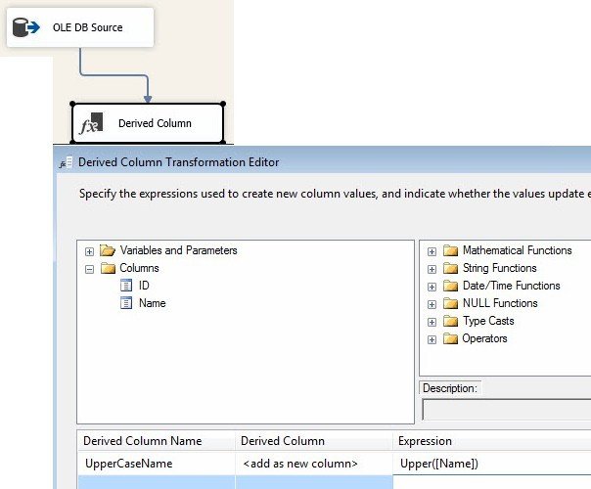Select the Name column in tree
The width and height of the screenshot is (591, 489).
tap(153, 303)
